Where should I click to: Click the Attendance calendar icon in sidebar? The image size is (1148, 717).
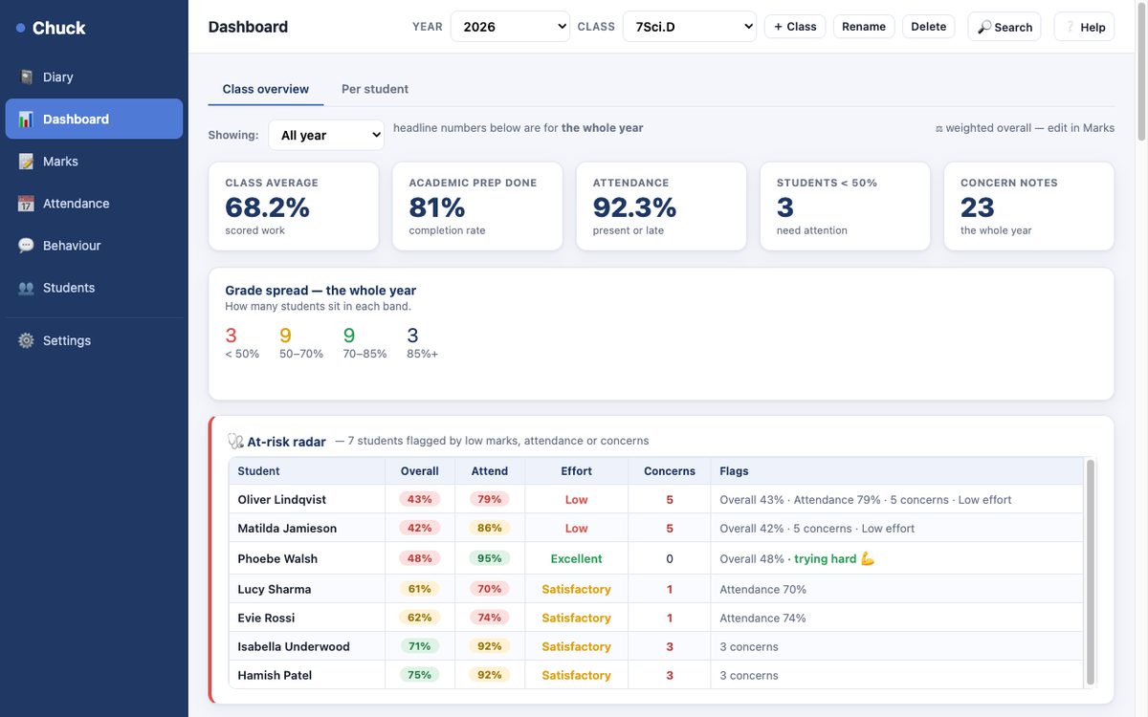(x=26, y=204)
